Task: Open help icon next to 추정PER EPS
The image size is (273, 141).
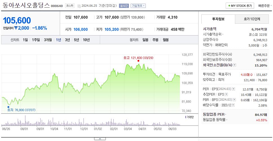Action: coord(226,94)
